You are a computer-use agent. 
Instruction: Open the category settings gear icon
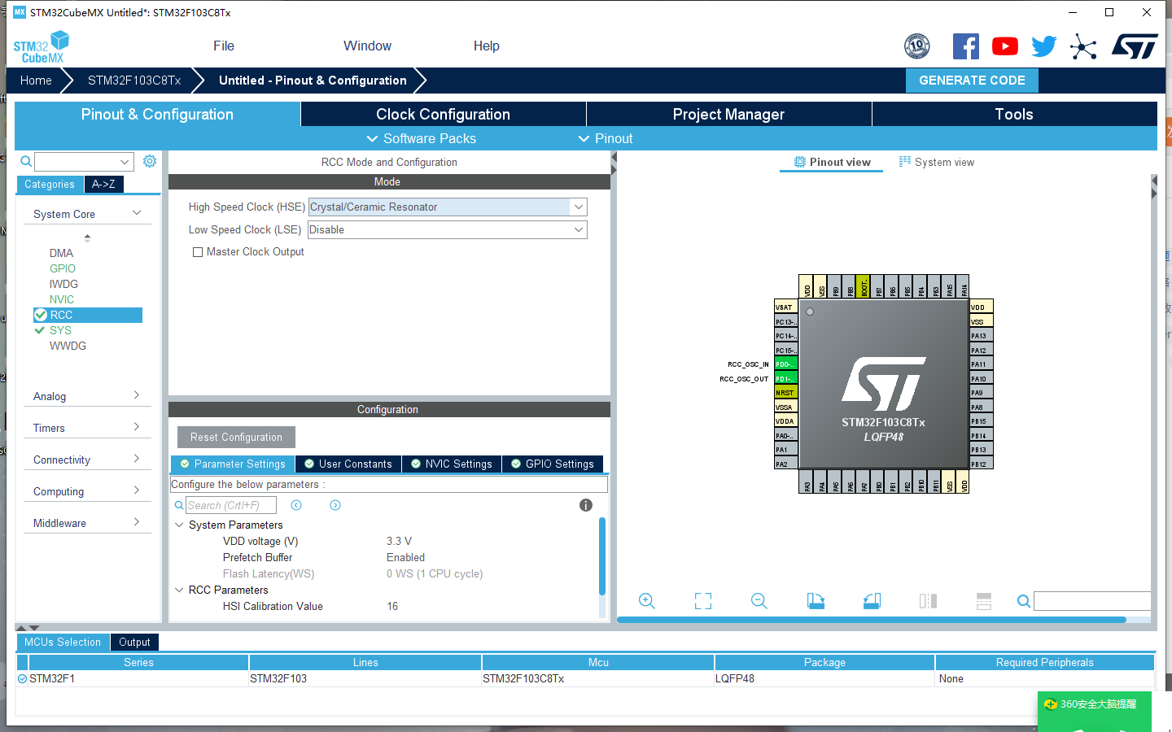pos(150,161)
